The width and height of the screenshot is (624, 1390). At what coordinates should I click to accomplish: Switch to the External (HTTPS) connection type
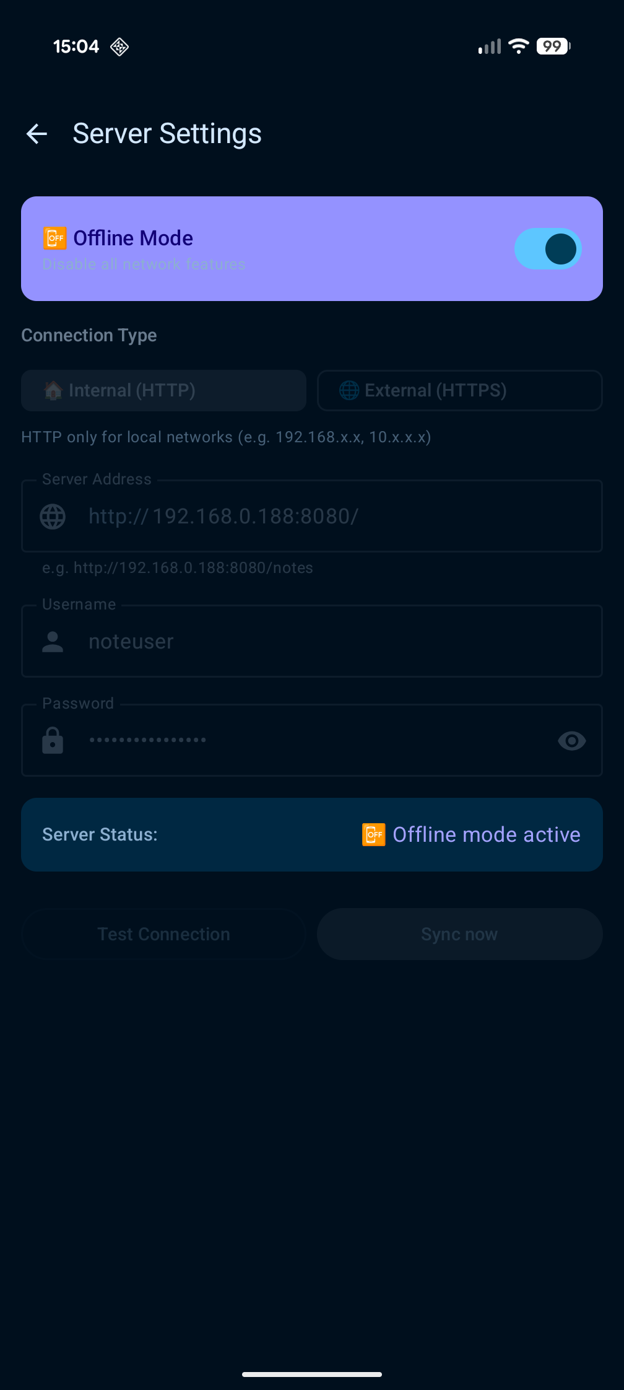459,390
